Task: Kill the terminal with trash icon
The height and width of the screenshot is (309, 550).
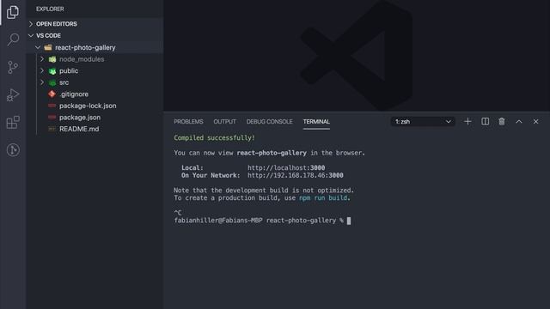Action: 502,122
